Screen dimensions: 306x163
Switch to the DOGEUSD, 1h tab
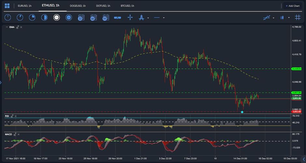coord(78,6)
